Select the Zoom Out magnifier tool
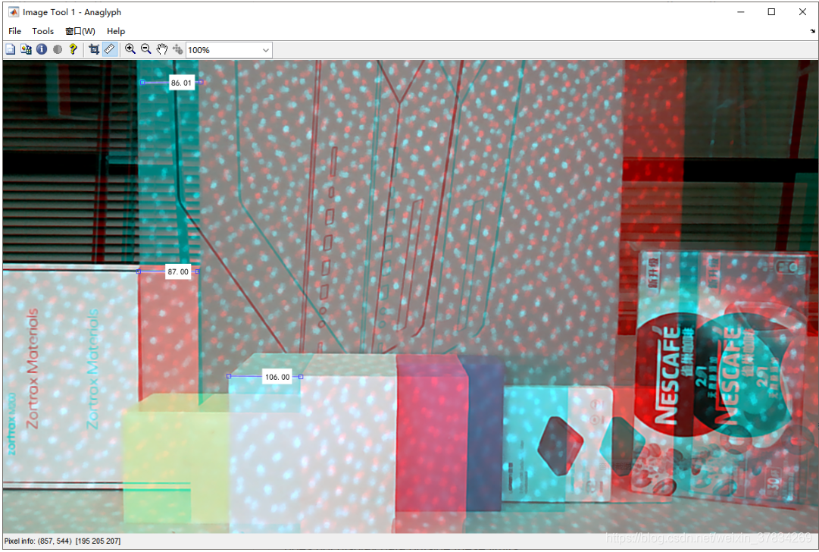This screenshot has height=552, width=819. coord(145,49)
